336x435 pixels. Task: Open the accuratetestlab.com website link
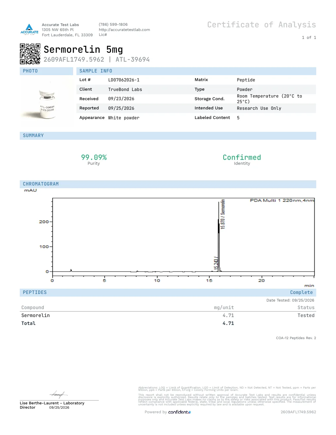tap(124, 30)
